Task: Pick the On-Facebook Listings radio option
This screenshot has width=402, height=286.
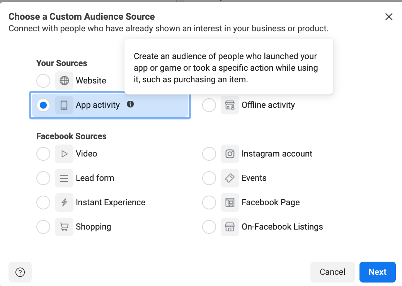Action: pos(209,227)
